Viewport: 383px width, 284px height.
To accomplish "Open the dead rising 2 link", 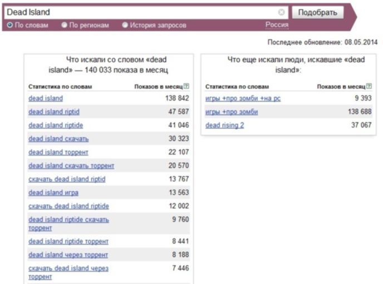I will point(224,125).
